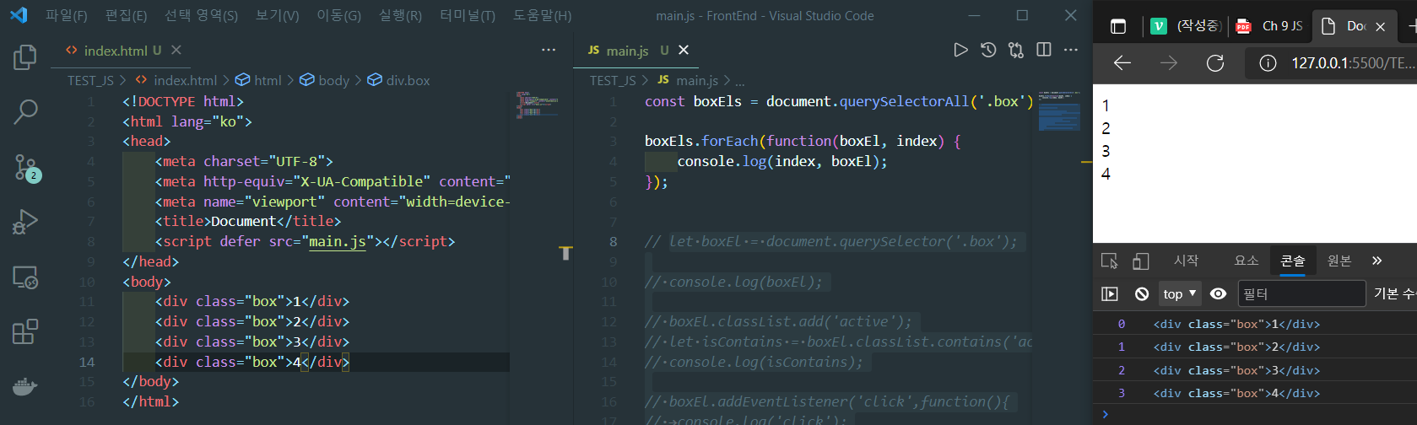Screen dimensions: 1417x425
Task: Click body in the breadcrumb
Action: click(x=333, y=80)
